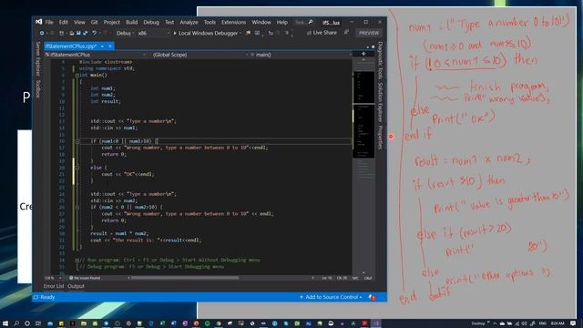This screenshot has height=328, width=583.
Task: Collapse the int main() code block
Action: click(x=77, y=75)
